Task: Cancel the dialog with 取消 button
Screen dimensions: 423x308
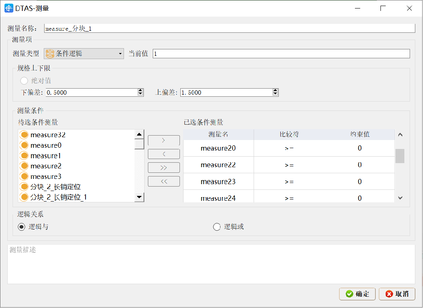Action: pyautogui.click(x=397, y=294)
